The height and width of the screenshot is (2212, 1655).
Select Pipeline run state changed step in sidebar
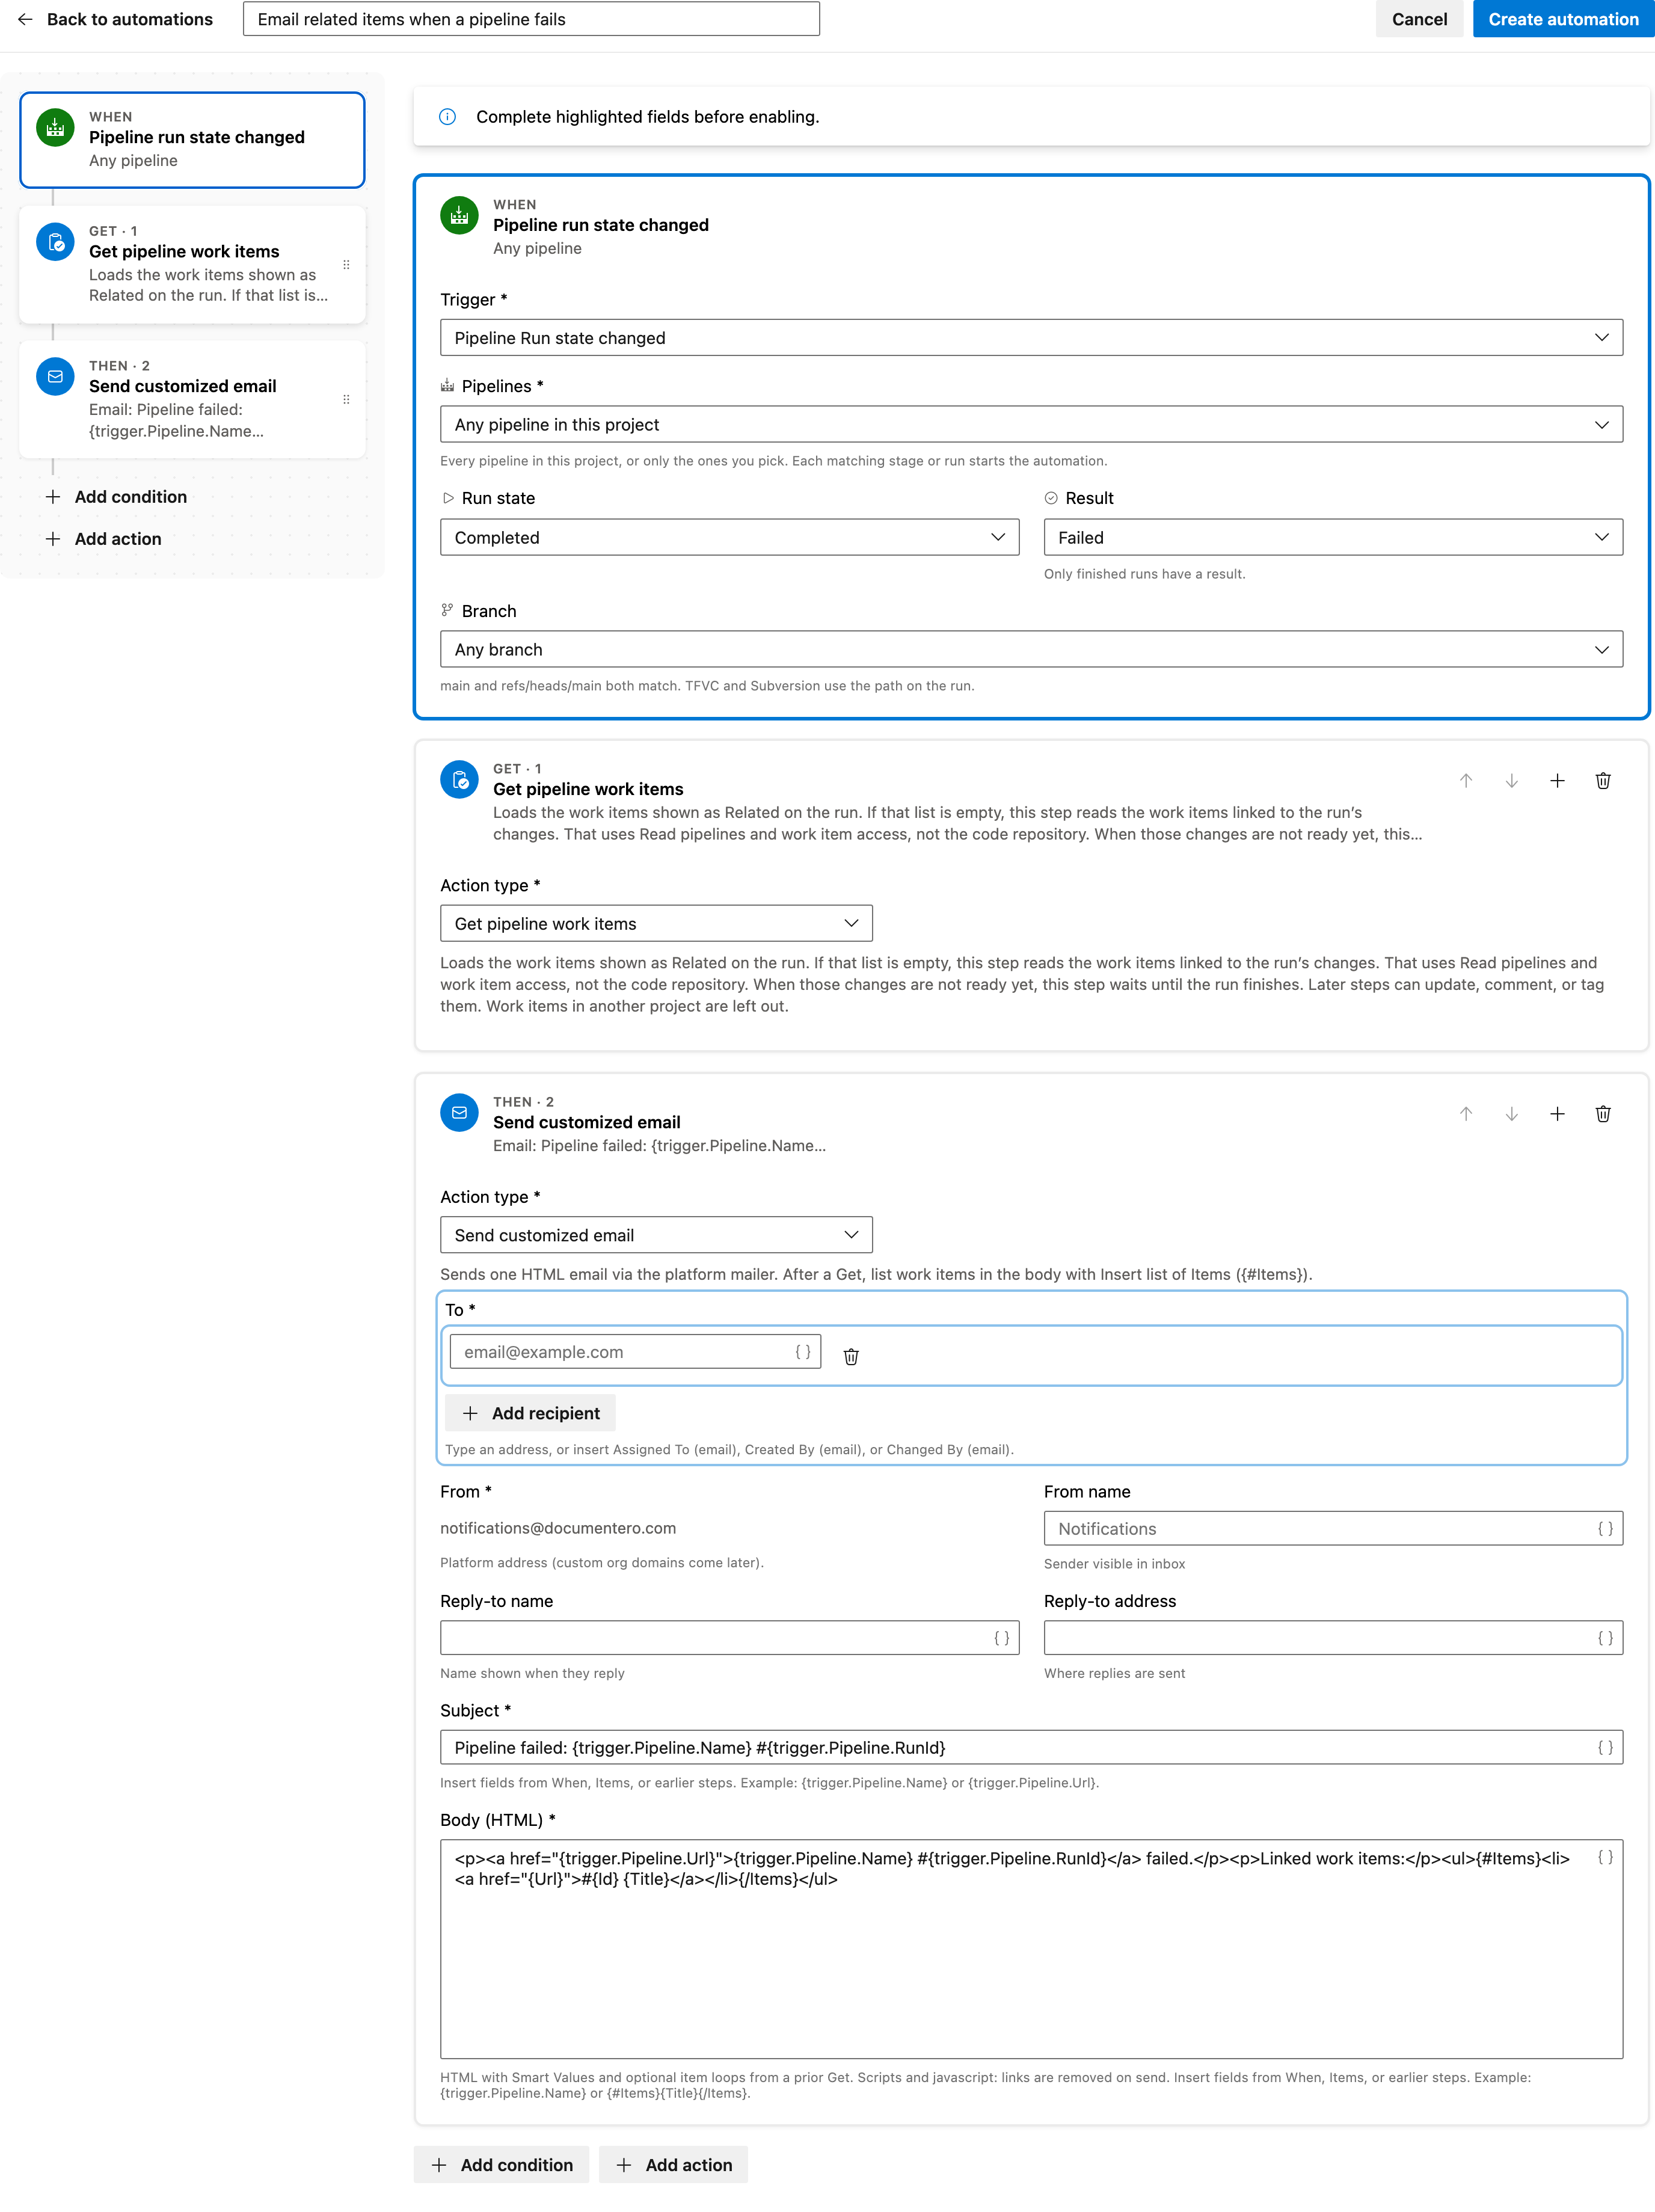(x=192, y=140)
